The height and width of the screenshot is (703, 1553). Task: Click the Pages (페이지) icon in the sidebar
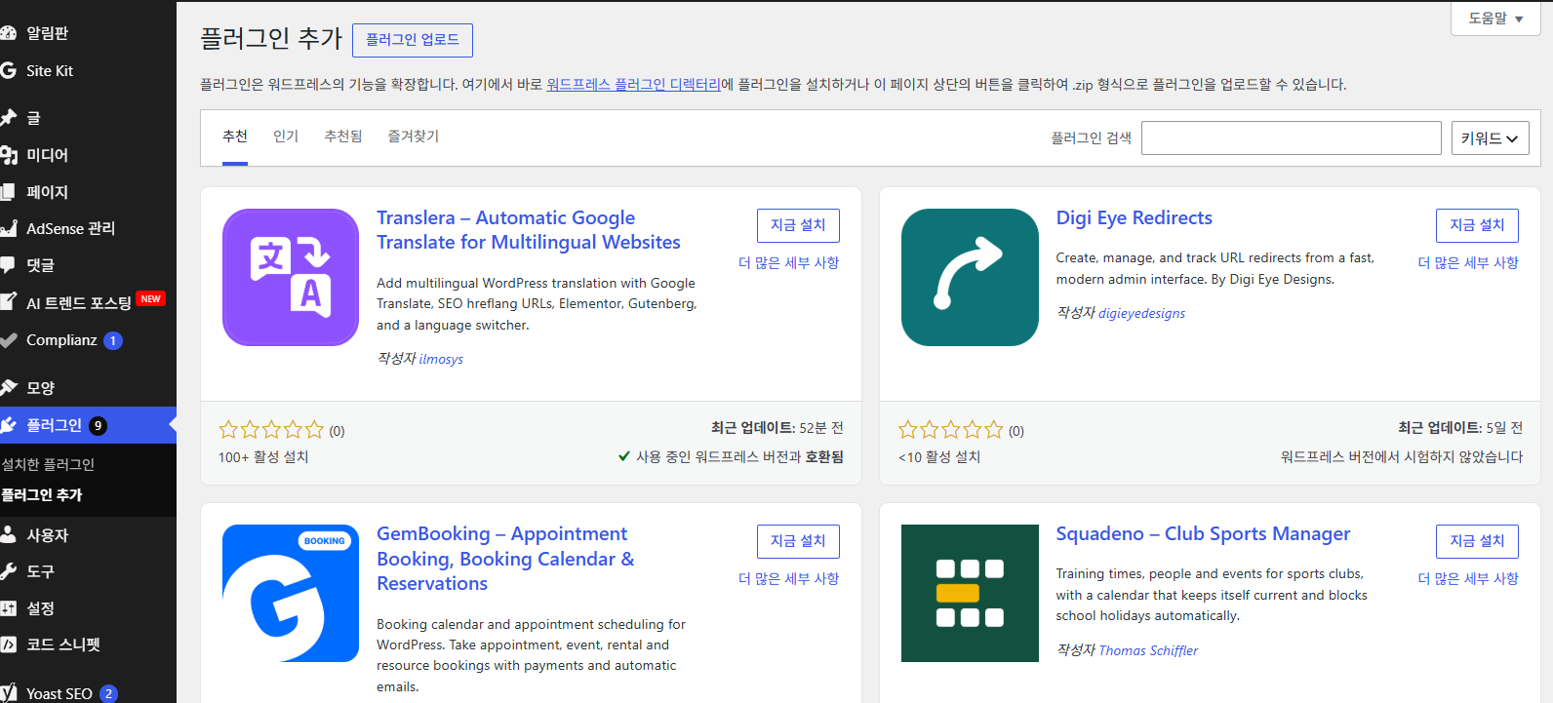pos(9,192)
